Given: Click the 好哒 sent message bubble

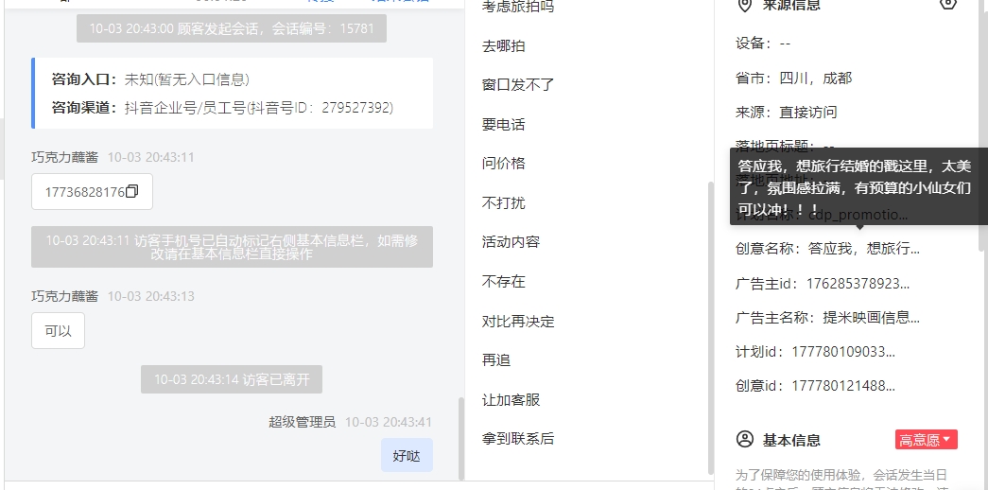Looking at the screenshot, I should (x=407, y=455).
